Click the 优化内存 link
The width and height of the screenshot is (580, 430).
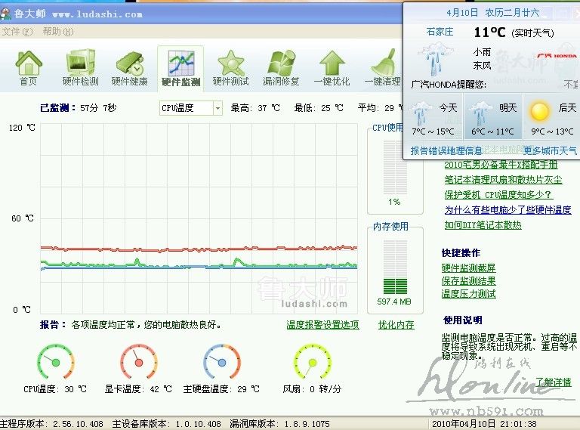(x=396, y=325)
